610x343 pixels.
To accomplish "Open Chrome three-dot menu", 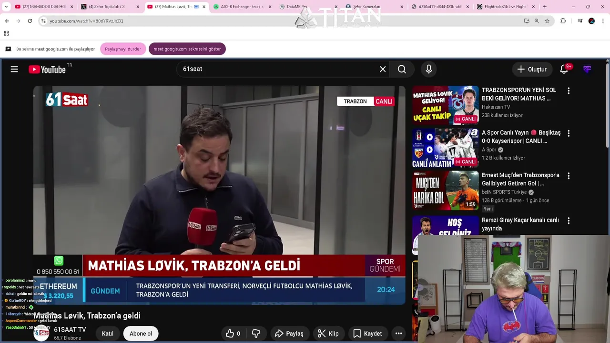I will pyautogui.click(x=603, y=21).
